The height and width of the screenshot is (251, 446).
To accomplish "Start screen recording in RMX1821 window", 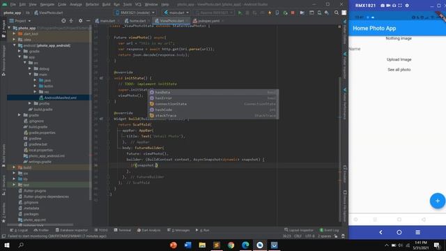I will (x=388, y=6).
